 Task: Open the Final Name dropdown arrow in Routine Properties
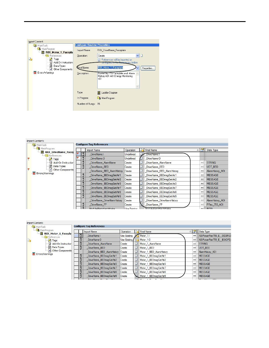tap(138, 68)
